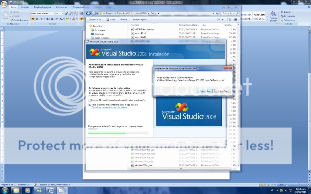Click Copiar formato in Portapapeles group
The width and height of the screenshot is (311, 194).
tap(19, 20)
